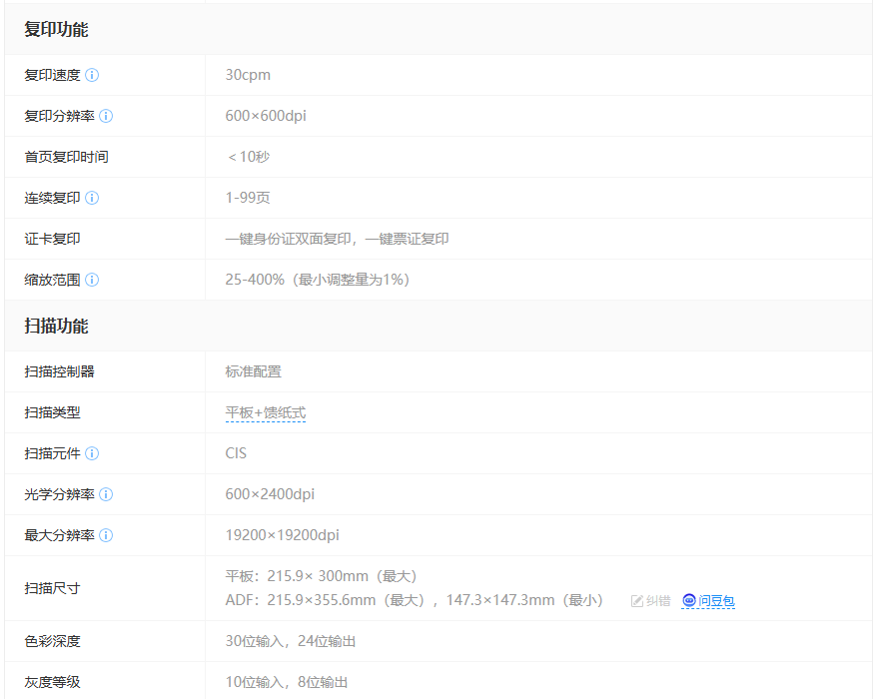879x699 pixels.
Task: Click the info icon next to 连续复印
Action: click(x=92, y=198)
